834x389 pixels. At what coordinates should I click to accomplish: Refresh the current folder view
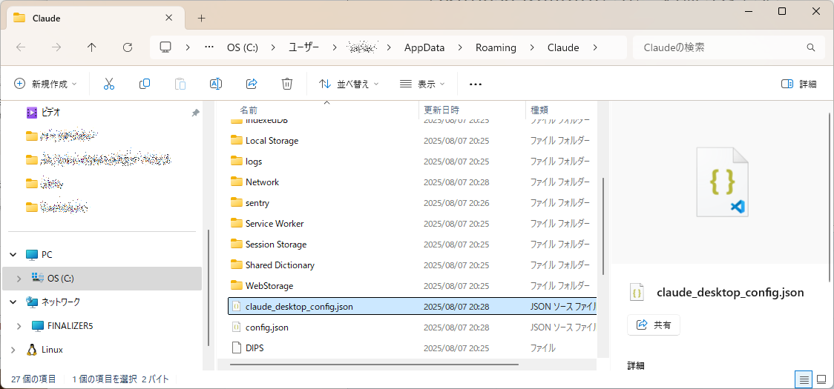pos(127,47)
